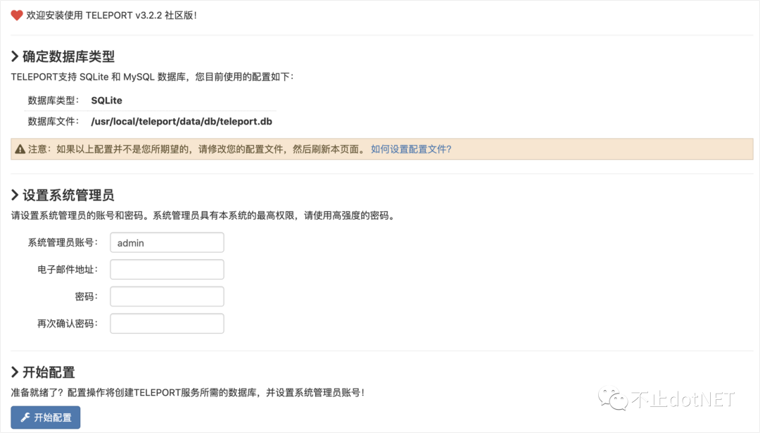Click the 设置系统管理员 heading text
The image size is (760, 433).
(68, 196)
